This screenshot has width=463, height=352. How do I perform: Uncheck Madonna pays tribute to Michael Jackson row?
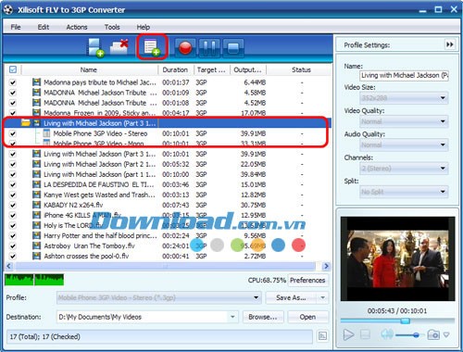(x=13, y=82)
